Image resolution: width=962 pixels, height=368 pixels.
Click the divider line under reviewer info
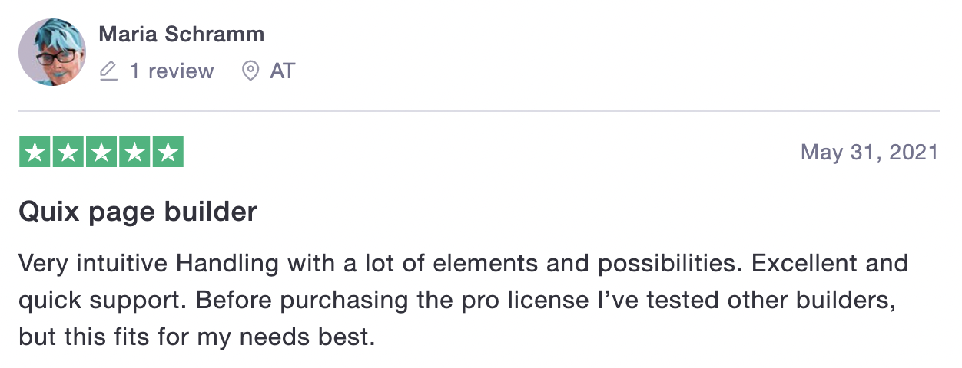pos(479,112)
